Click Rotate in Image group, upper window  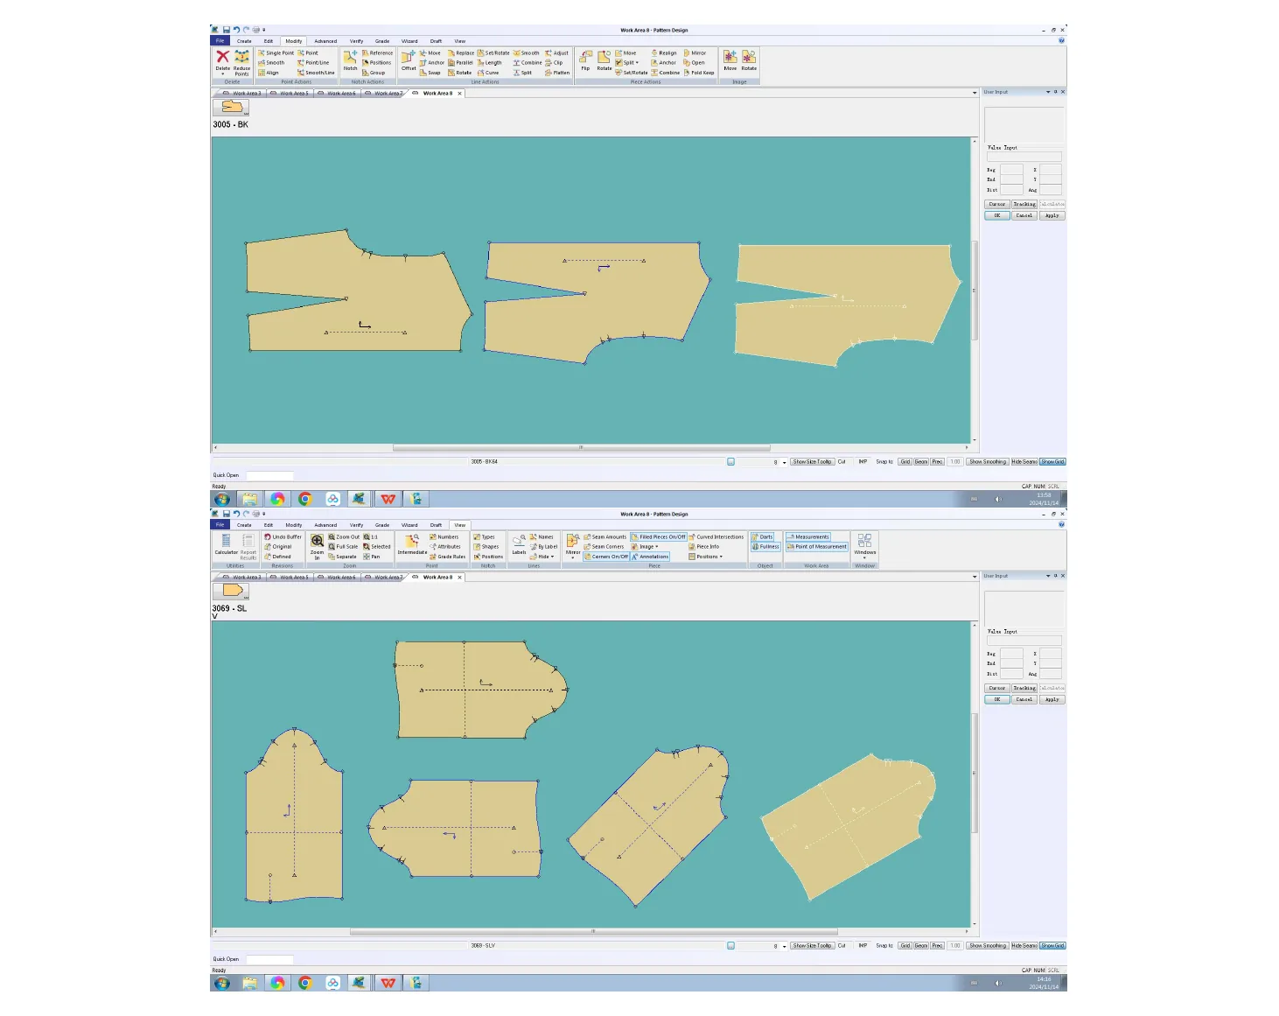tap(749, 61)
